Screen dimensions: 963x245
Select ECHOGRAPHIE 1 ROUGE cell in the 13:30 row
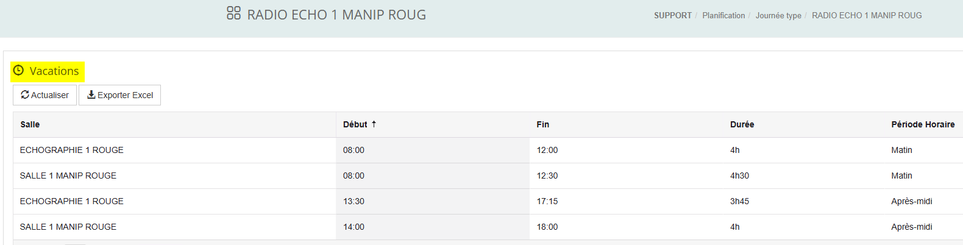pyautogui.click(x=72, y=201)
